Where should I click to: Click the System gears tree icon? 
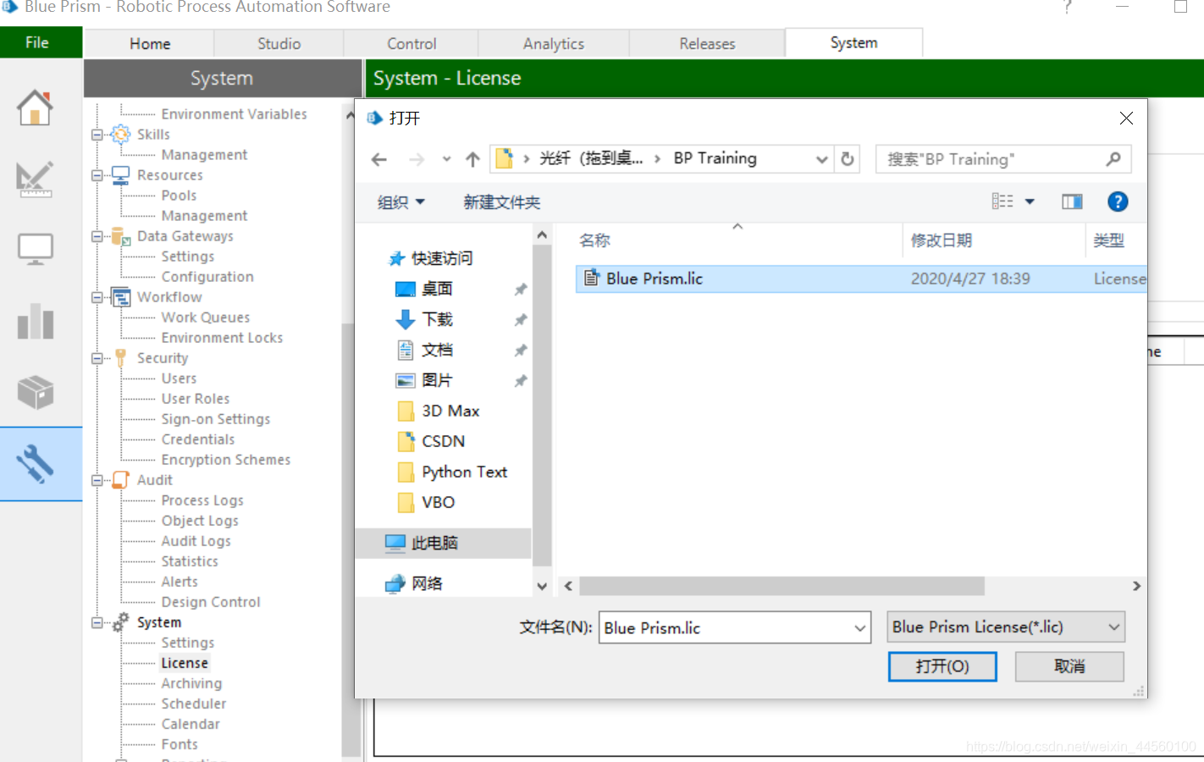(121, 622)
